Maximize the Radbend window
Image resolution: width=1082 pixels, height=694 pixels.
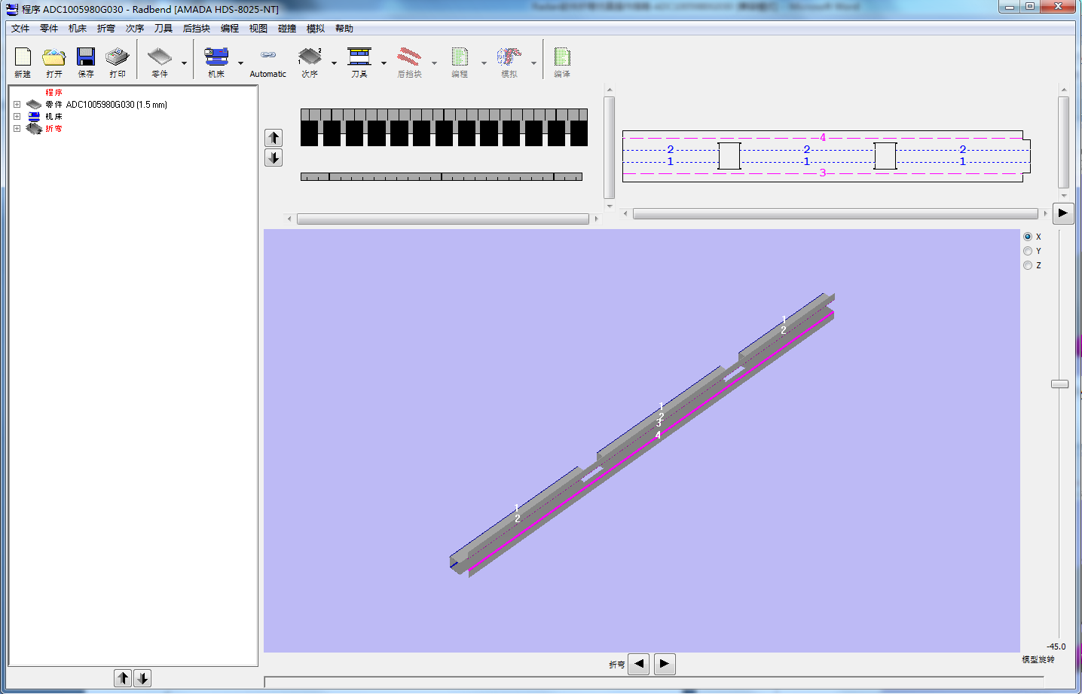(x=1030, y=7)
